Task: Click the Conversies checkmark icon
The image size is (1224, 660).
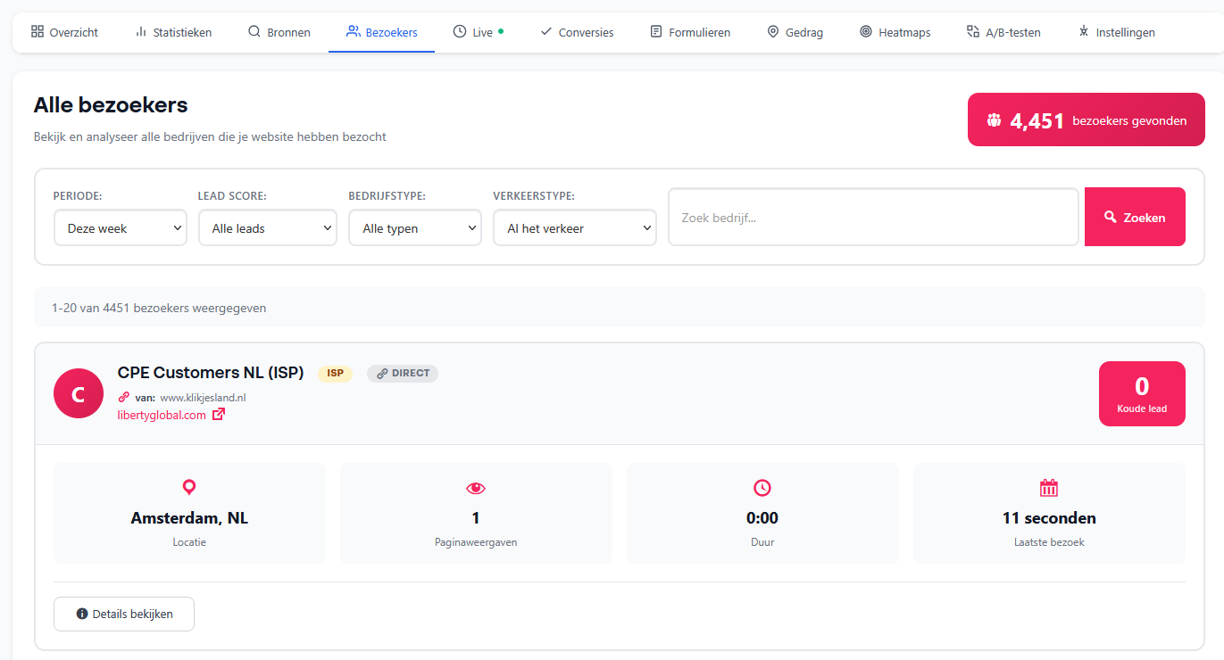Action: click(546, 31)
